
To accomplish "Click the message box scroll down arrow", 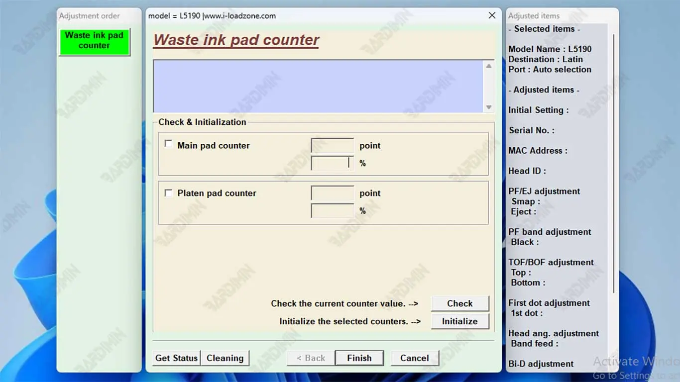I will tap(489, 107).
